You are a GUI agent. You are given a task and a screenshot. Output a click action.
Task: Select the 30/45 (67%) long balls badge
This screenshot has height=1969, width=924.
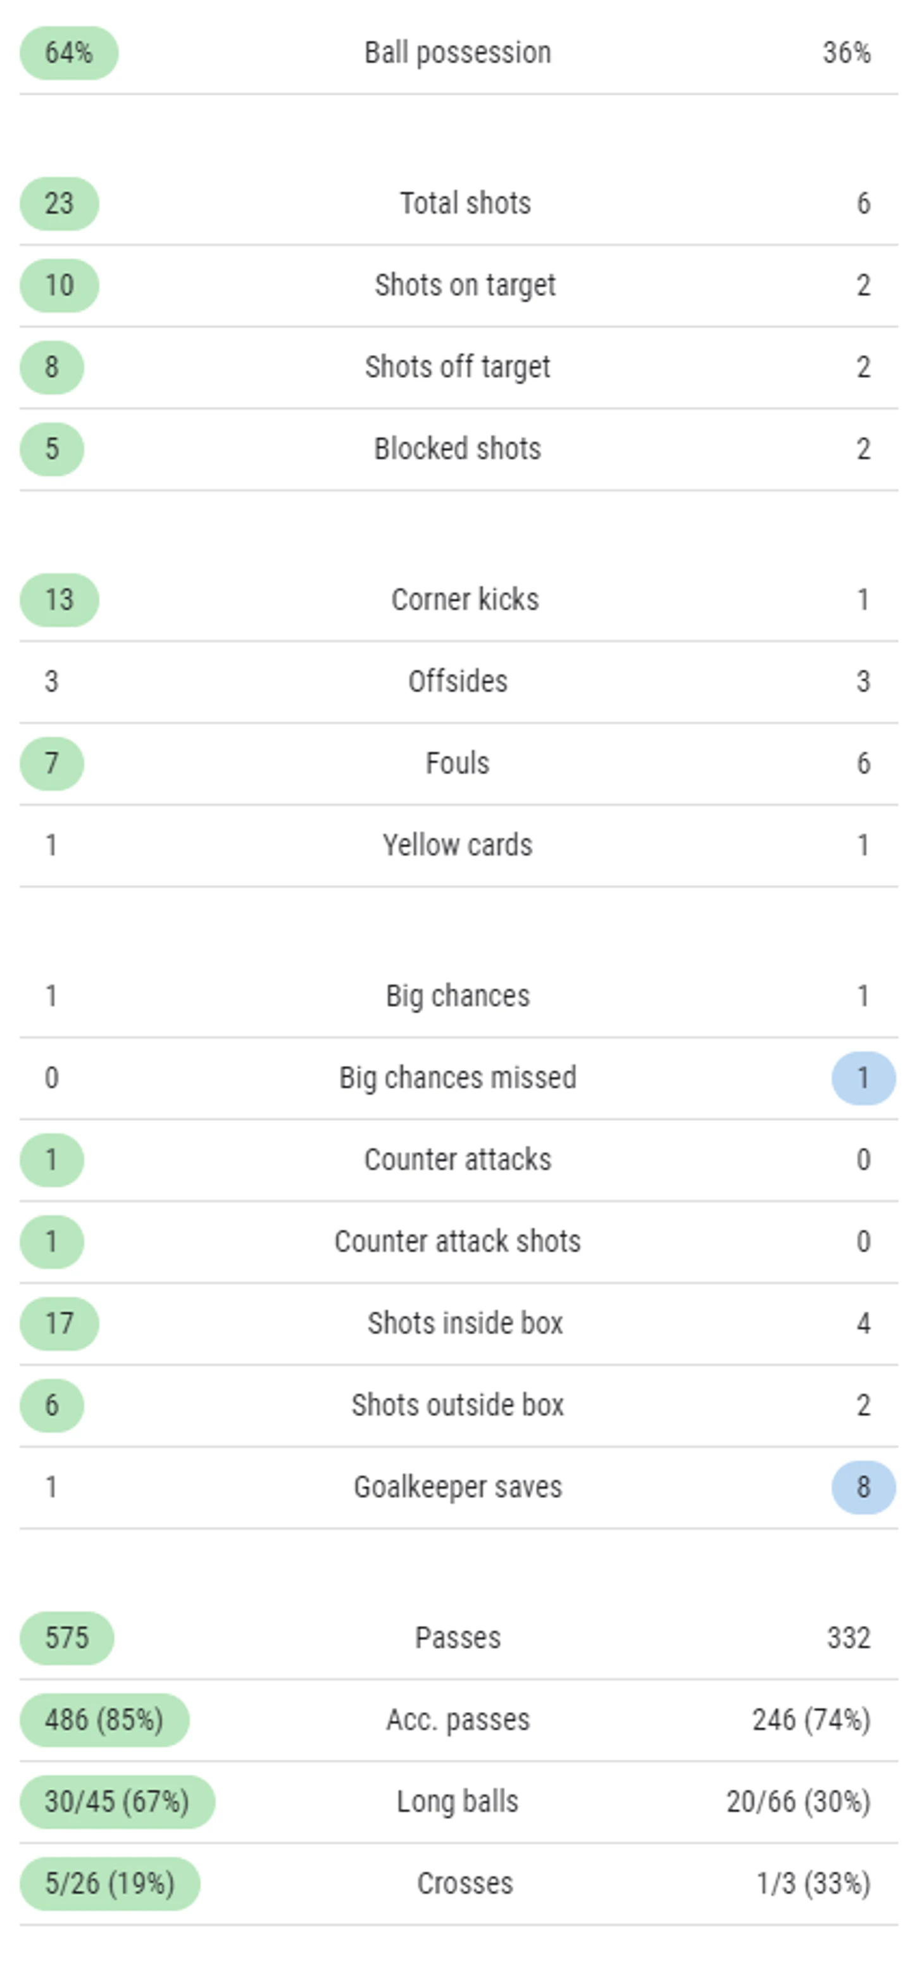117,1802
